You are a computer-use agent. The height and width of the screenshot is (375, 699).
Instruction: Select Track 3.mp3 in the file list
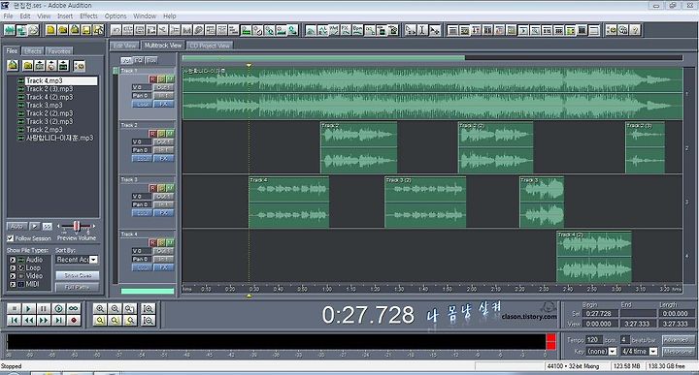(x=44, y=106)
